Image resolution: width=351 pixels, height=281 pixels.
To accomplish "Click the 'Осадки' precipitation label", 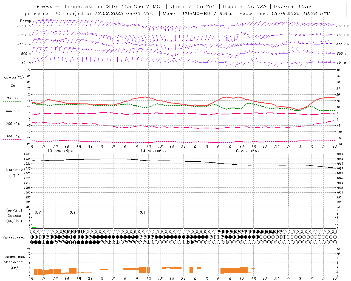I will coord(14,216).
